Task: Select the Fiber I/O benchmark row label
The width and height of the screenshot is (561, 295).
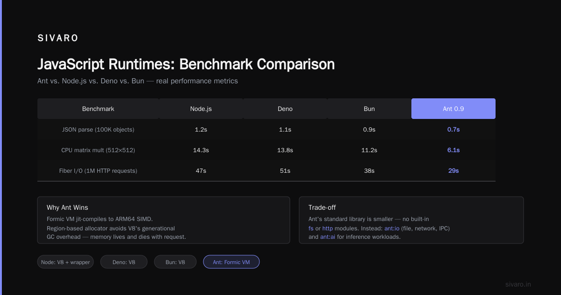Action: point(98,170)
